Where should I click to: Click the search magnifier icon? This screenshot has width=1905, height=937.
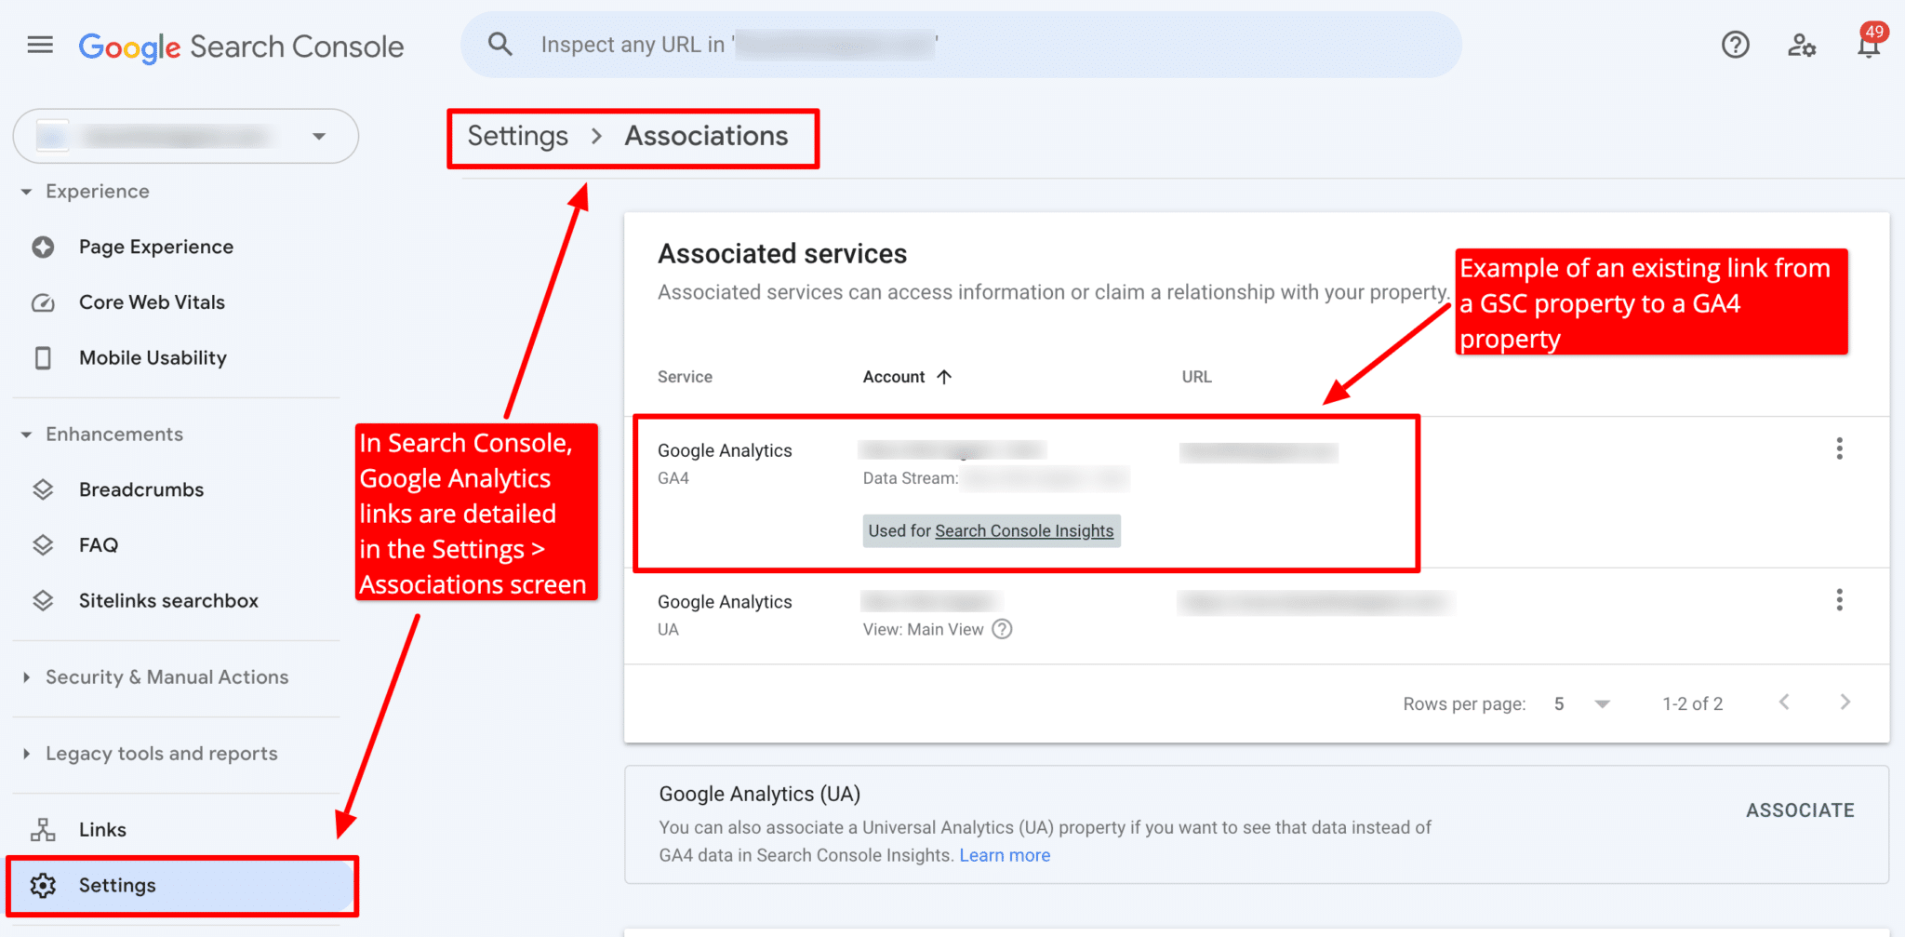click(500, 44)
